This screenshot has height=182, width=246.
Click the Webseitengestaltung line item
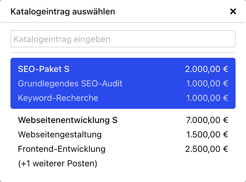pos(60,134)
